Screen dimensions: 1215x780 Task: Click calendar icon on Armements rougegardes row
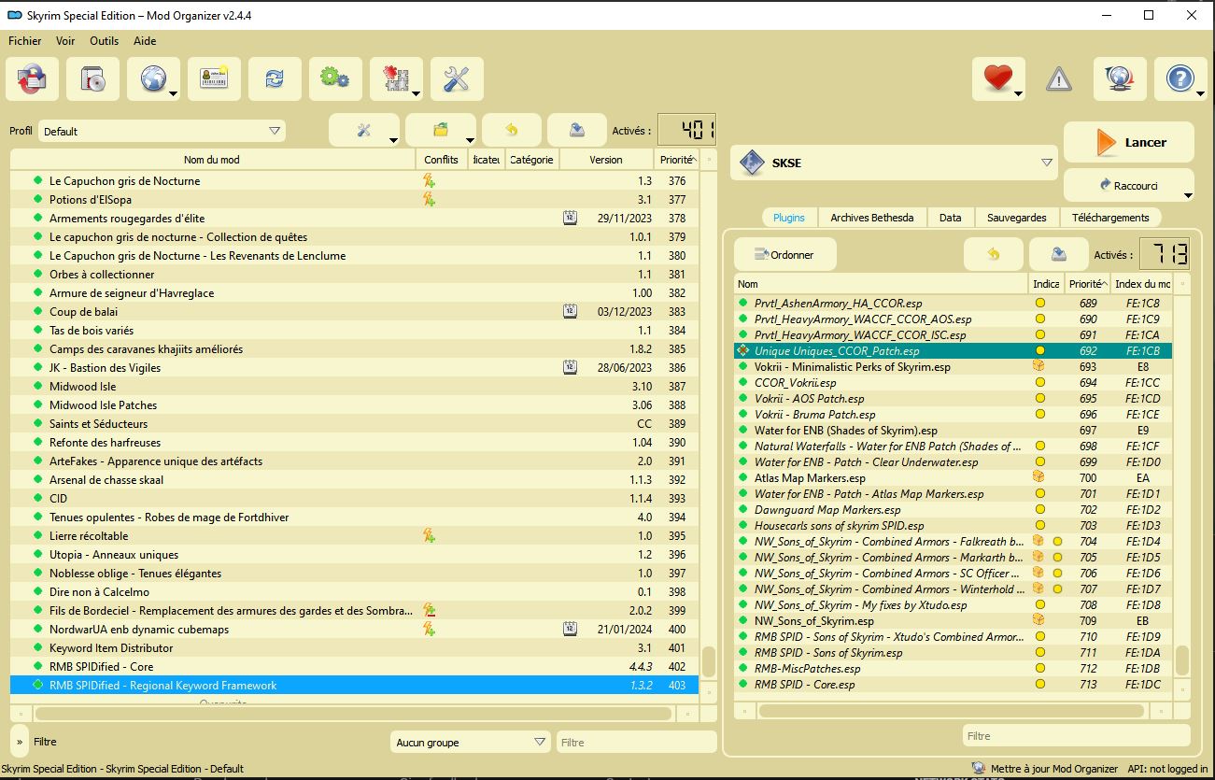point(570,219)
